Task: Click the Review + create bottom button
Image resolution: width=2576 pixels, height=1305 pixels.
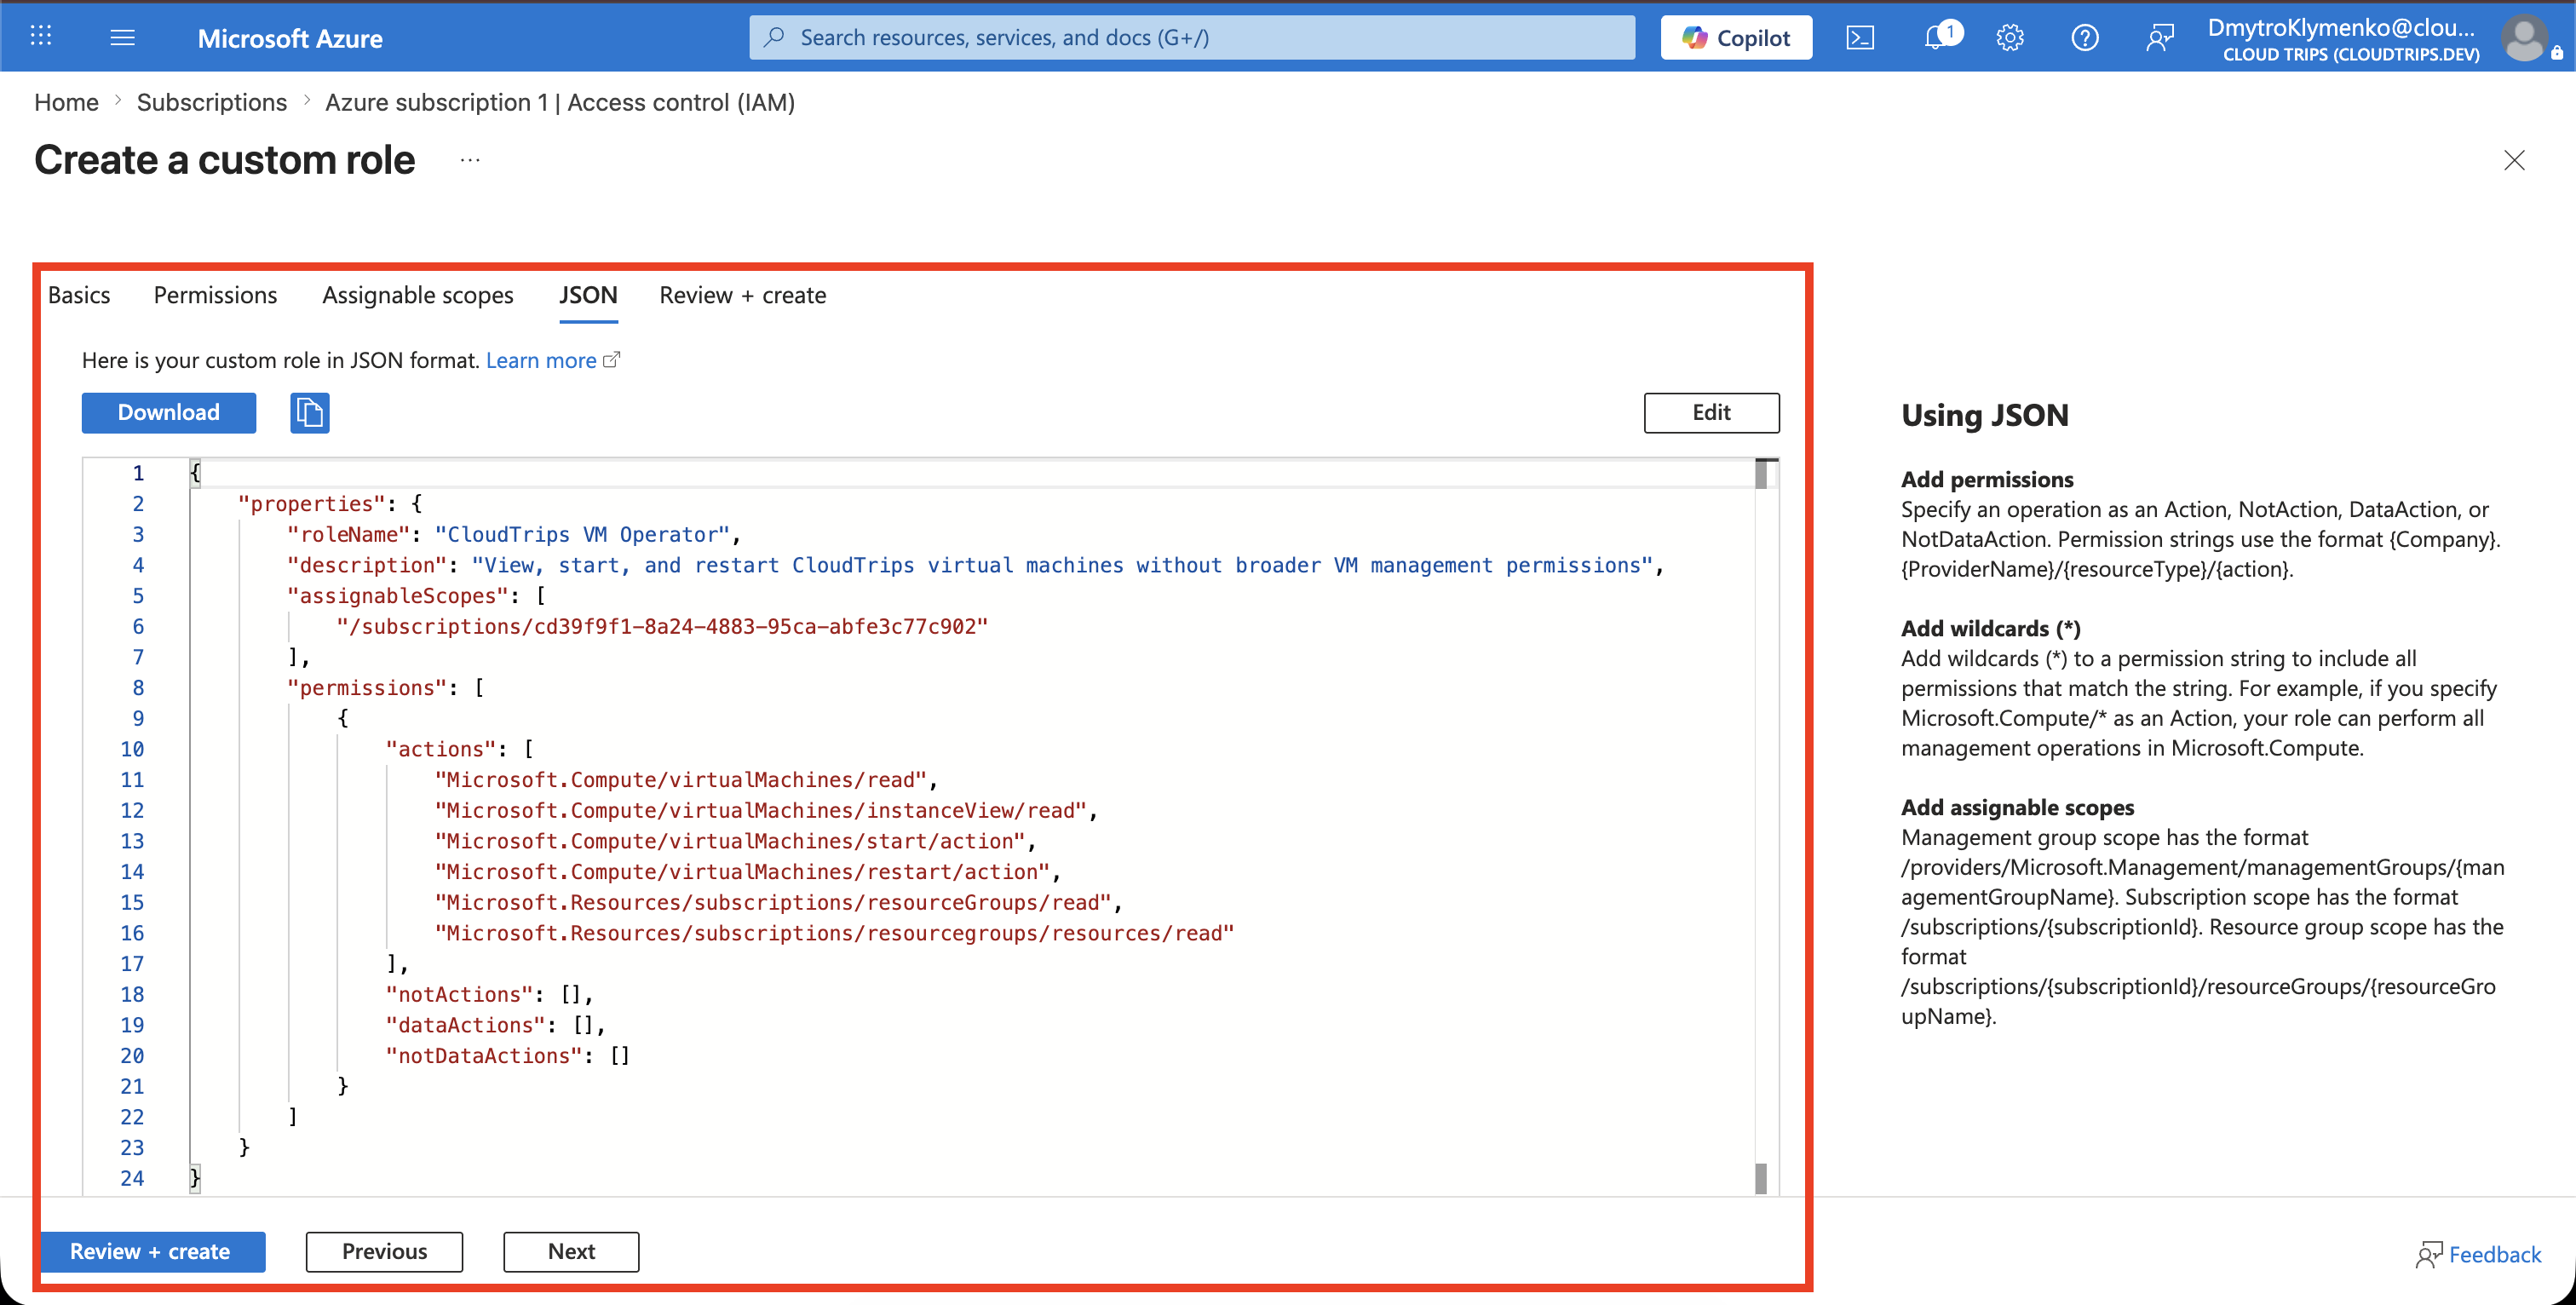Action: point(150,1251)
